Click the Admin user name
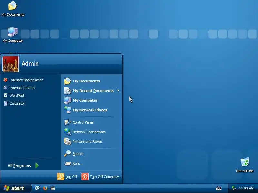Screen dimensions: 258x193 click(x=30, y=64)
